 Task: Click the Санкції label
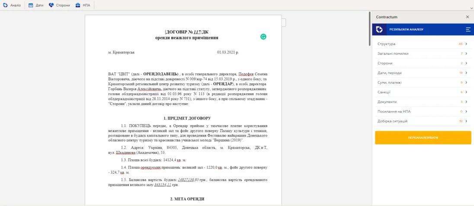coord(384,92)
